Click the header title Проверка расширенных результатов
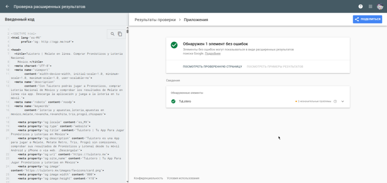The image size is (387, 183). click(x=49, y=7)
